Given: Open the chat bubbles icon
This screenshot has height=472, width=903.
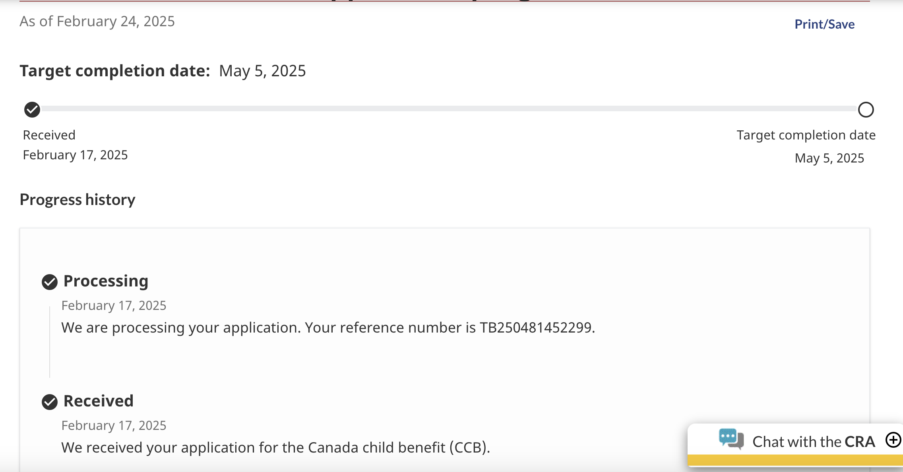Looking at the screenshot, I should pos(731,439).
